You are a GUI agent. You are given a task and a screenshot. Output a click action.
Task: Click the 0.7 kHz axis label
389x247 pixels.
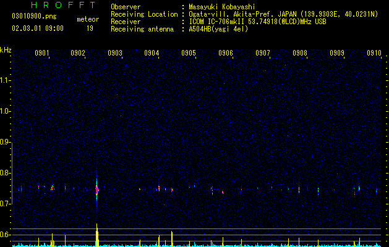point(5,204)
